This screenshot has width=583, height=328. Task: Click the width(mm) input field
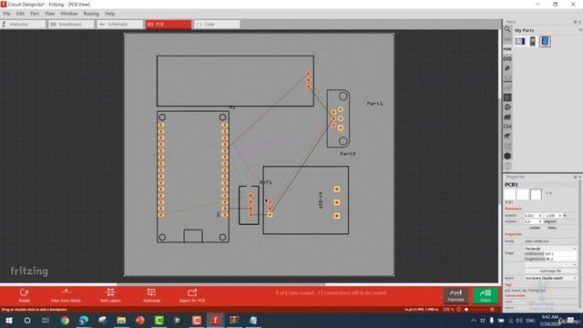561,253
